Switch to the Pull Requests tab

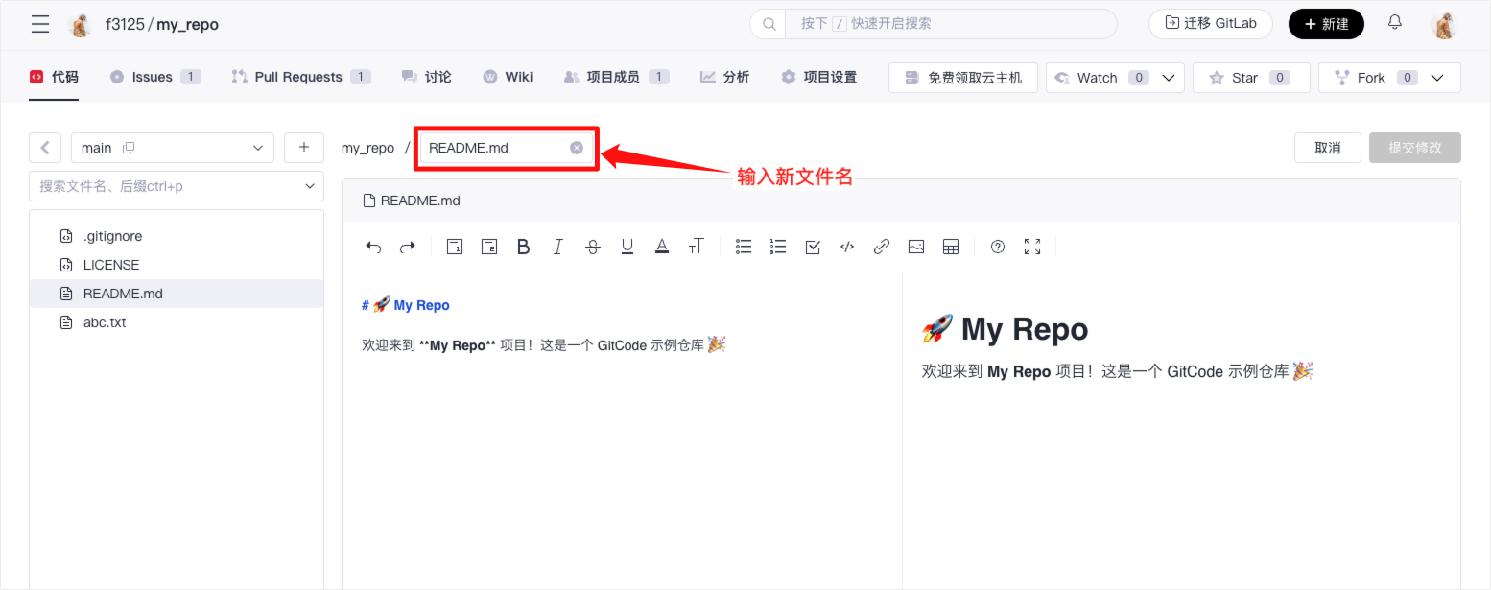coord(298,77)
